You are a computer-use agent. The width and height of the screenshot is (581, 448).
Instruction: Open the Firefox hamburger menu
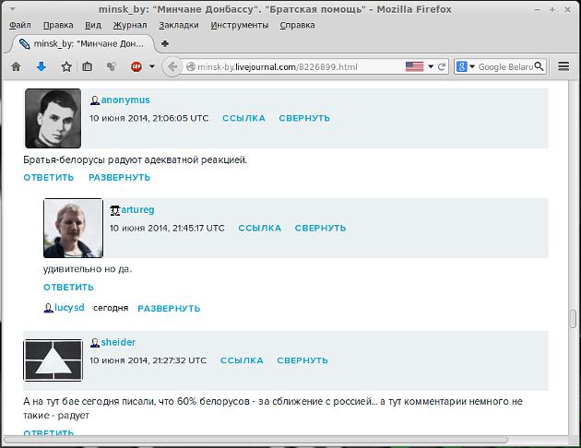(564, 66)
